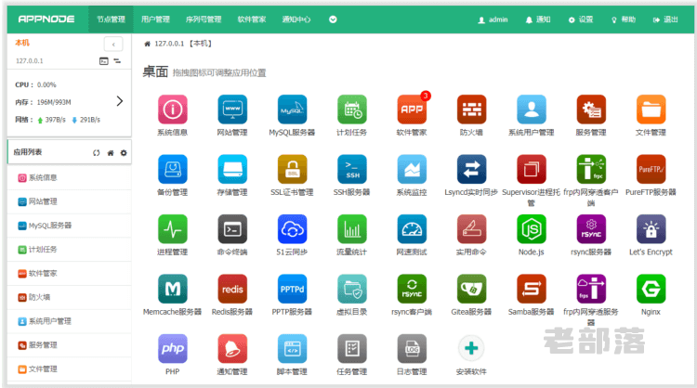697x388 pixels.
Task: Click 退出 to log out
Action: 665,19
